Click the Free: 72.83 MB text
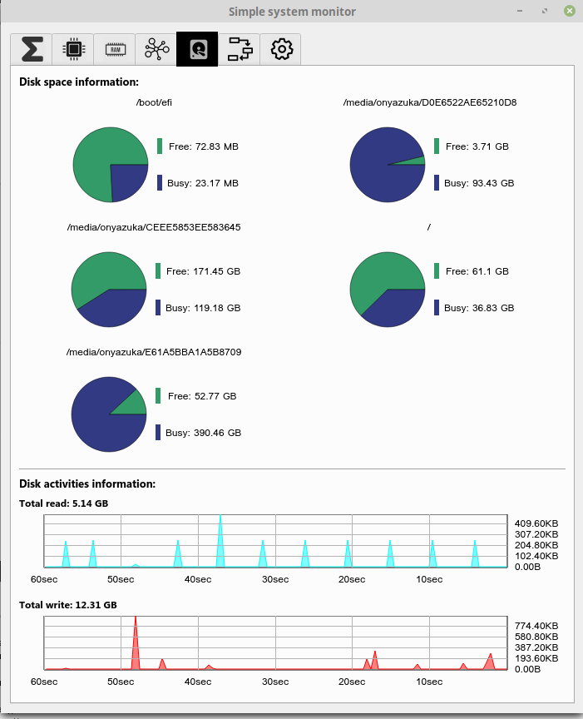The height and width of the screenshot is (719, 583). click(x=204, y=146)
